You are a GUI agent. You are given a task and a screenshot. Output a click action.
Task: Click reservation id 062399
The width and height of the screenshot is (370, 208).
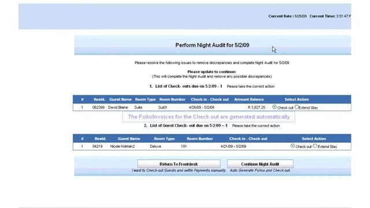coord(98,107)
